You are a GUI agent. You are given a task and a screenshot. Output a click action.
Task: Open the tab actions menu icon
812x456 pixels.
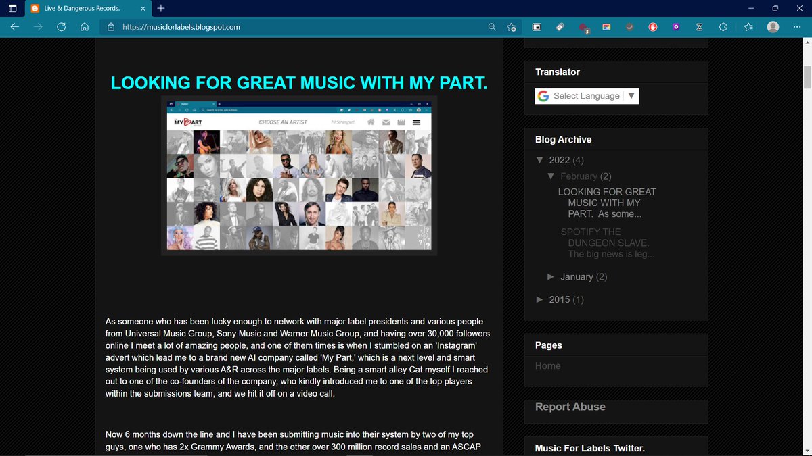[x=12, y=8]
